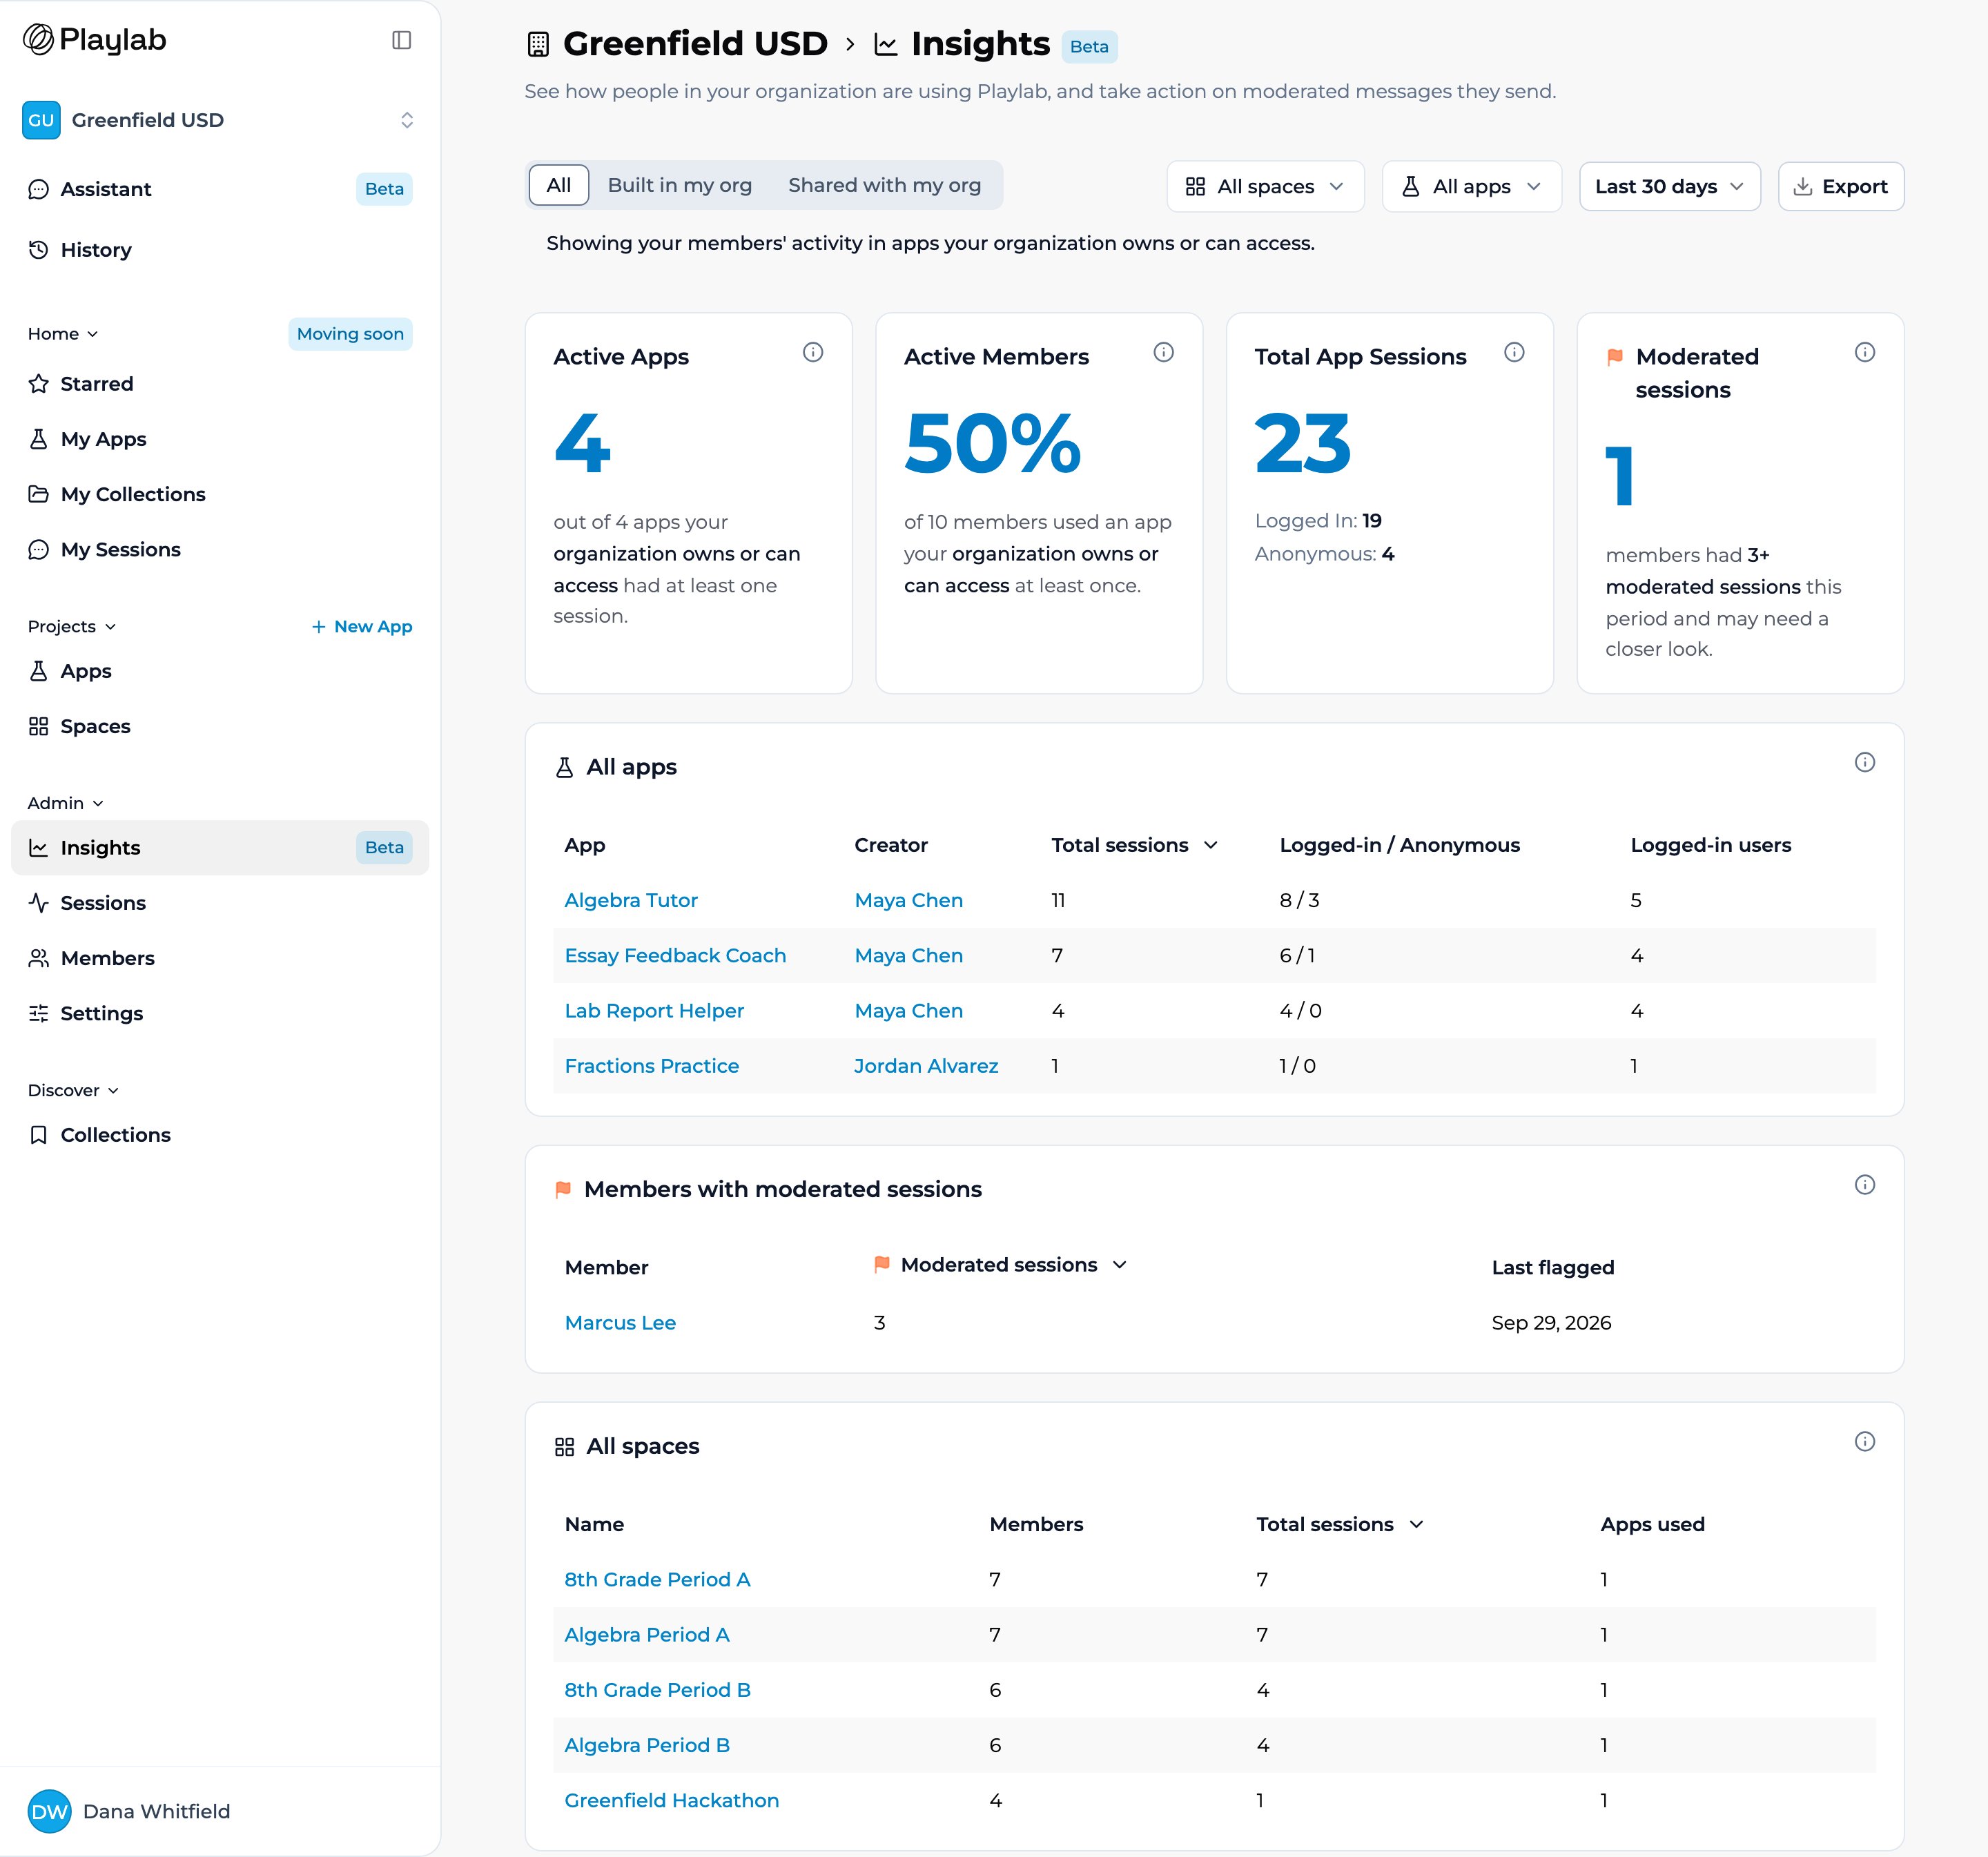Click info icon in All apps section
This screenshot has height=1857, width=1988.
(1864, 762)
